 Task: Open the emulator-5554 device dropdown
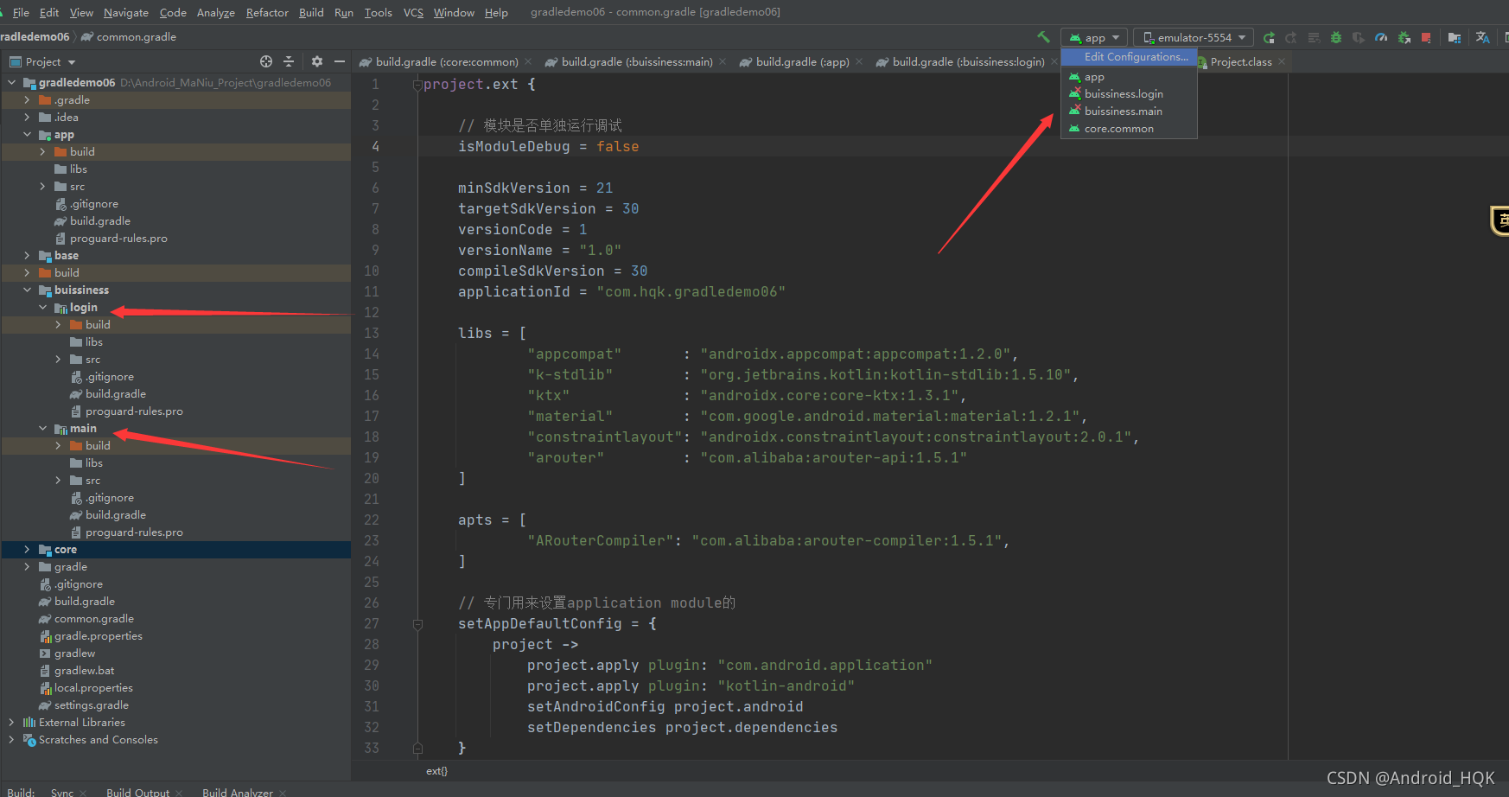pos(1194,37)
